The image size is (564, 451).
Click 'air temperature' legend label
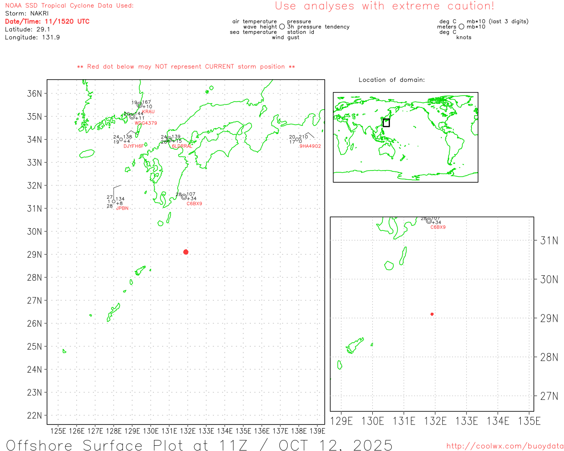pyautogui.click(x=255, y=22)
